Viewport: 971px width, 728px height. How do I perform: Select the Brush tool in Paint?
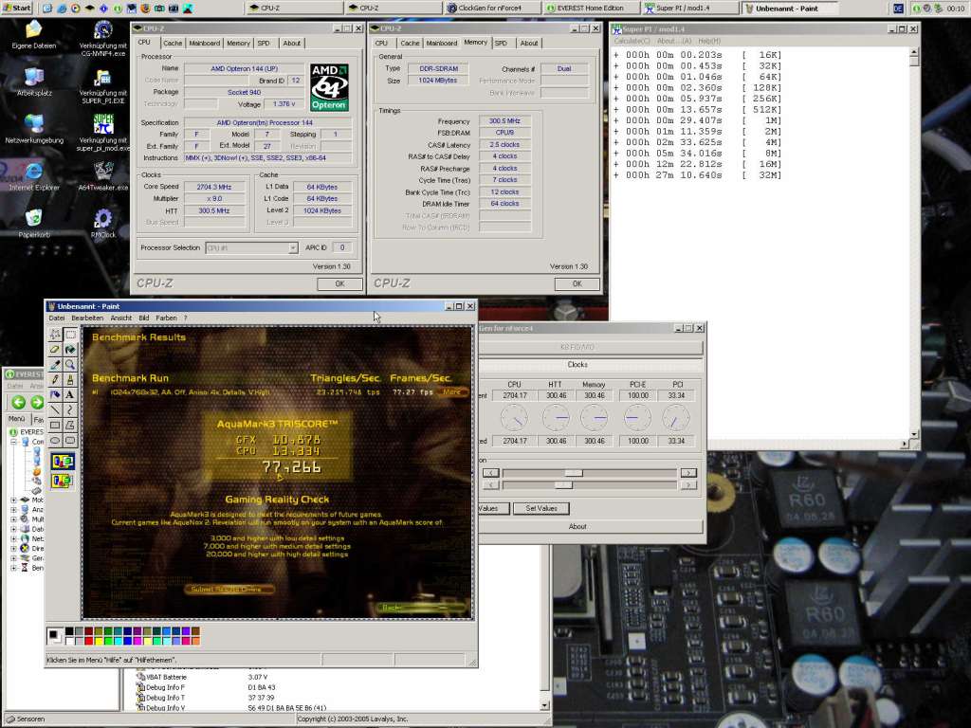point(70,379)
